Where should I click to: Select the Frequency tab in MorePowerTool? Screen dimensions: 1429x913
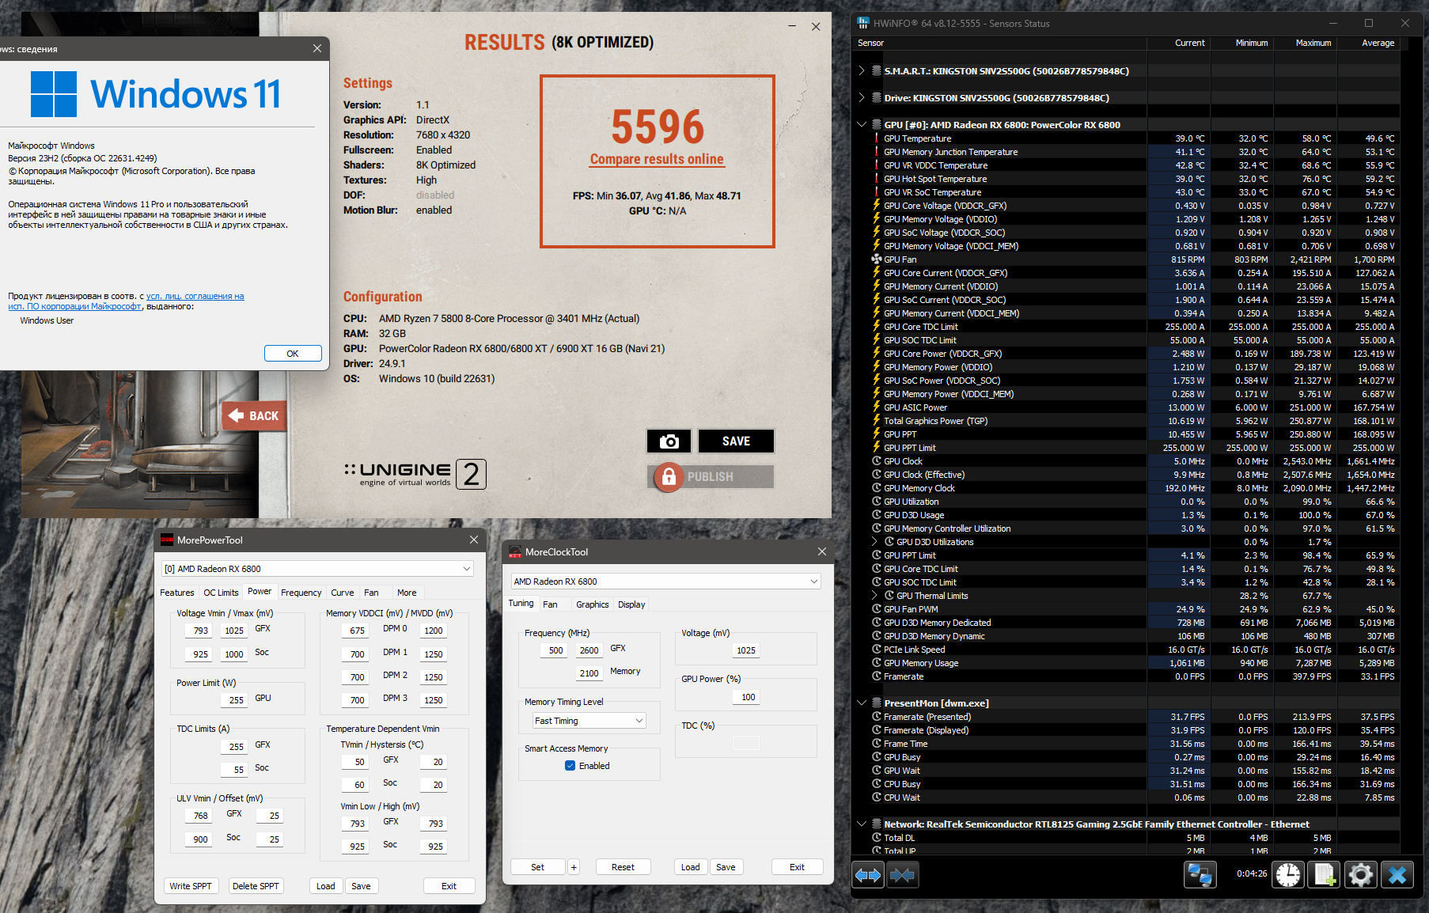[x=301, y=593]
